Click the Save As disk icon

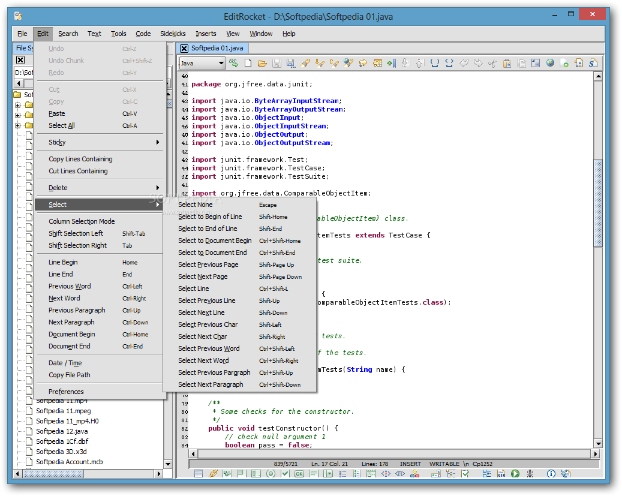(291, 63)
